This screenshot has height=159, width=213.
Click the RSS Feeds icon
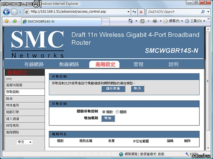[x=142, y=21]
